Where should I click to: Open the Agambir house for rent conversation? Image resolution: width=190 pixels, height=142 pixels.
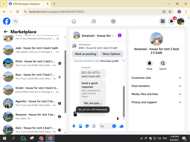pyautogui.click(x=33, y=103)
